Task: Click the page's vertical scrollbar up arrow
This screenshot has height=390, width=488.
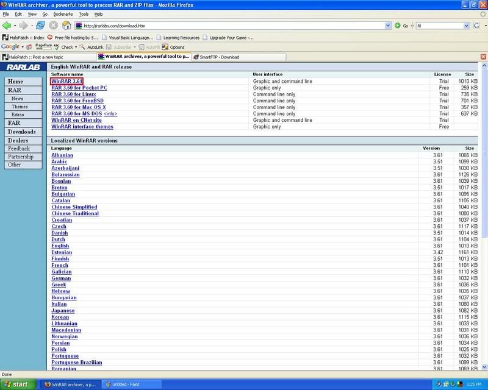Action: click(x=484, y=66)
